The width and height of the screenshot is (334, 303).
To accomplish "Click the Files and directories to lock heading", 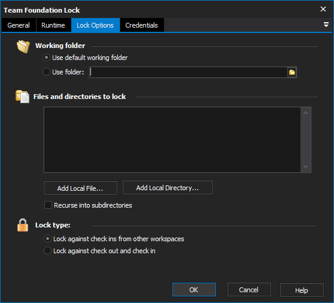I will (80, 97).
